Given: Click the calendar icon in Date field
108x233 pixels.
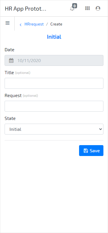Looking at the screenshot, I should click(x=11, y=60).
